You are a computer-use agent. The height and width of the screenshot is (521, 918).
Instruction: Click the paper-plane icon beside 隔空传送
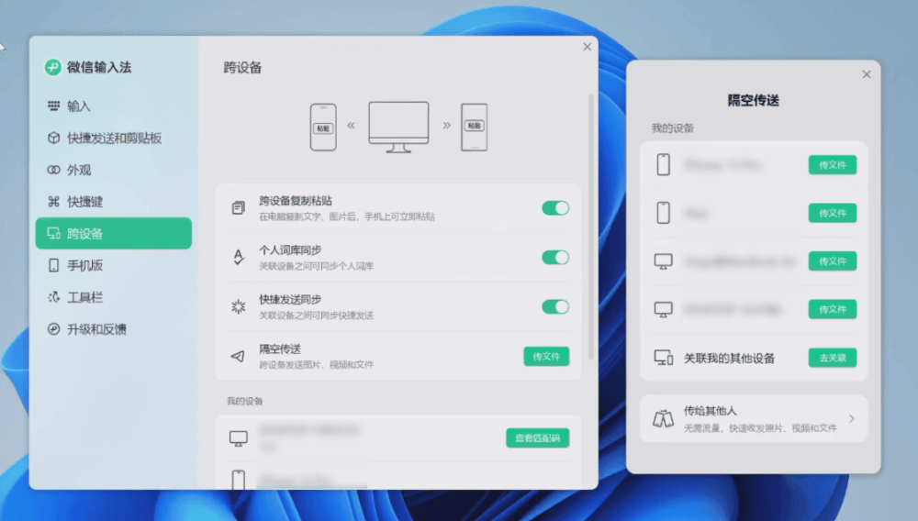pyautogui.click(x=239, y=356)
